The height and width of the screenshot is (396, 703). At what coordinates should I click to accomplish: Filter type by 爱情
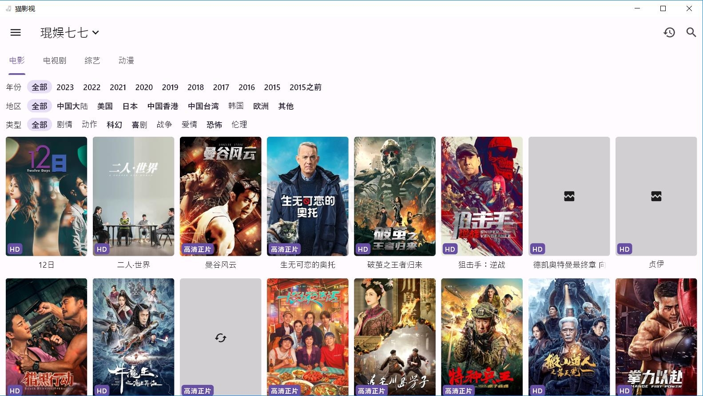coord(189,124)
